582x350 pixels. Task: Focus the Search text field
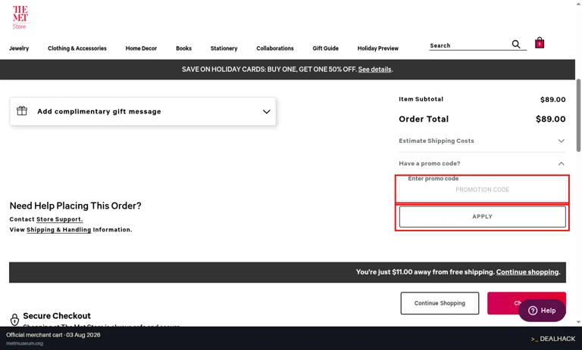coord(470,45)
